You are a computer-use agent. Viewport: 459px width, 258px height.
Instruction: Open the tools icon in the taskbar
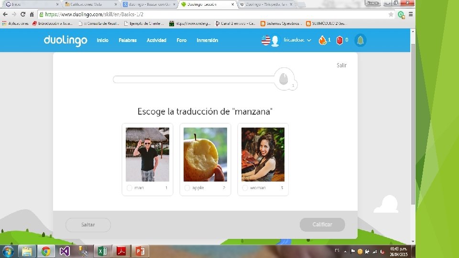(x=83, y=251)
